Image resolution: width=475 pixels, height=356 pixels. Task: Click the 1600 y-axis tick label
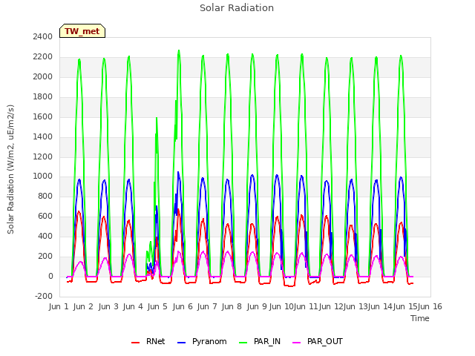tap(43, 117)
